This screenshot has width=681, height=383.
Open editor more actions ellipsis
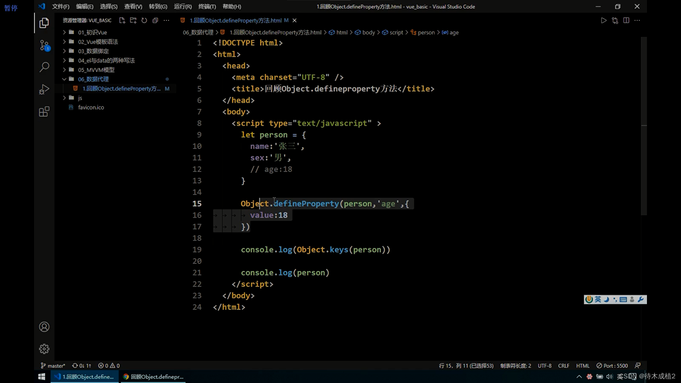[637, 21]
